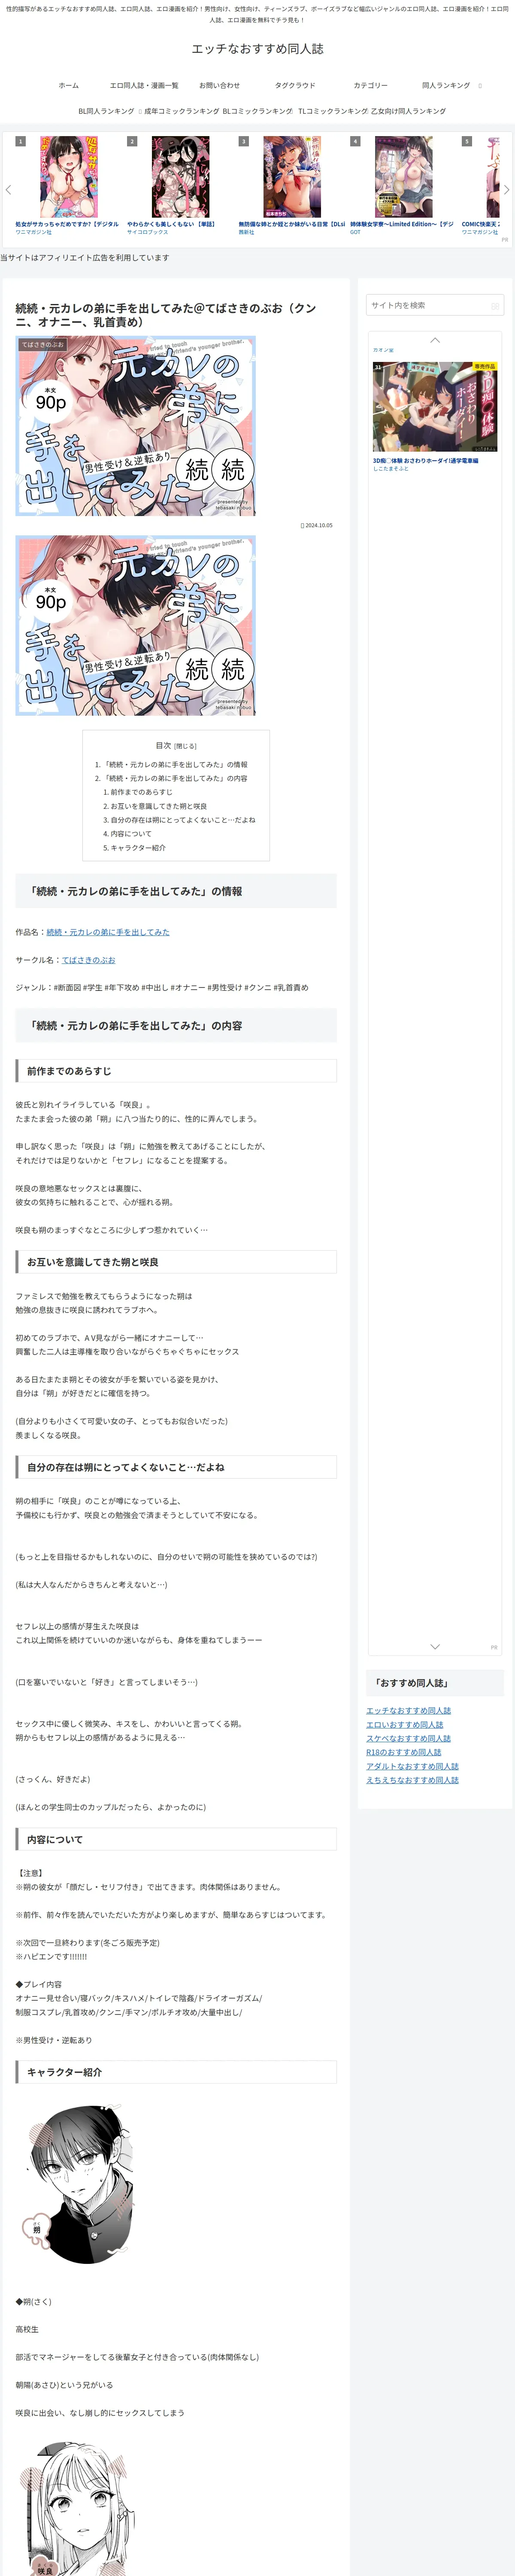Click the carousel item ranked number 4
515x2576 pixels.
404,177
